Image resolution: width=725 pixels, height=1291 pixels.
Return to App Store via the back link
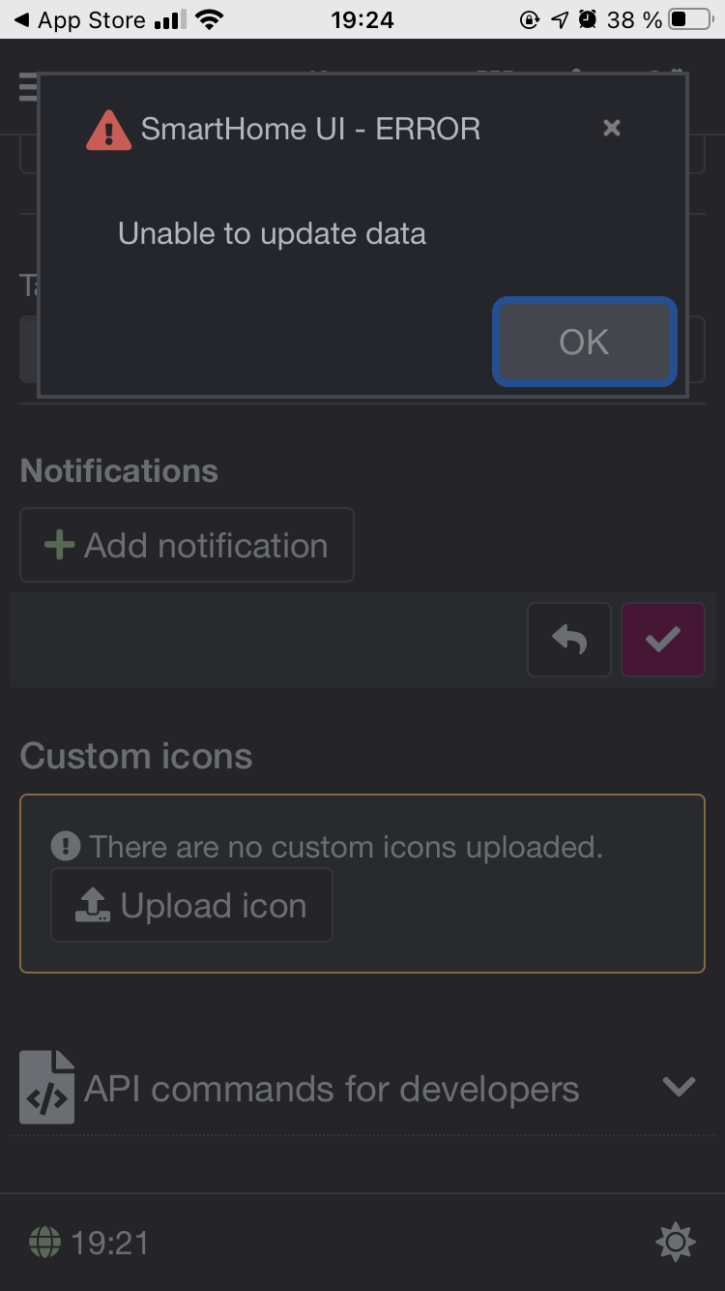tap(79, 19)
